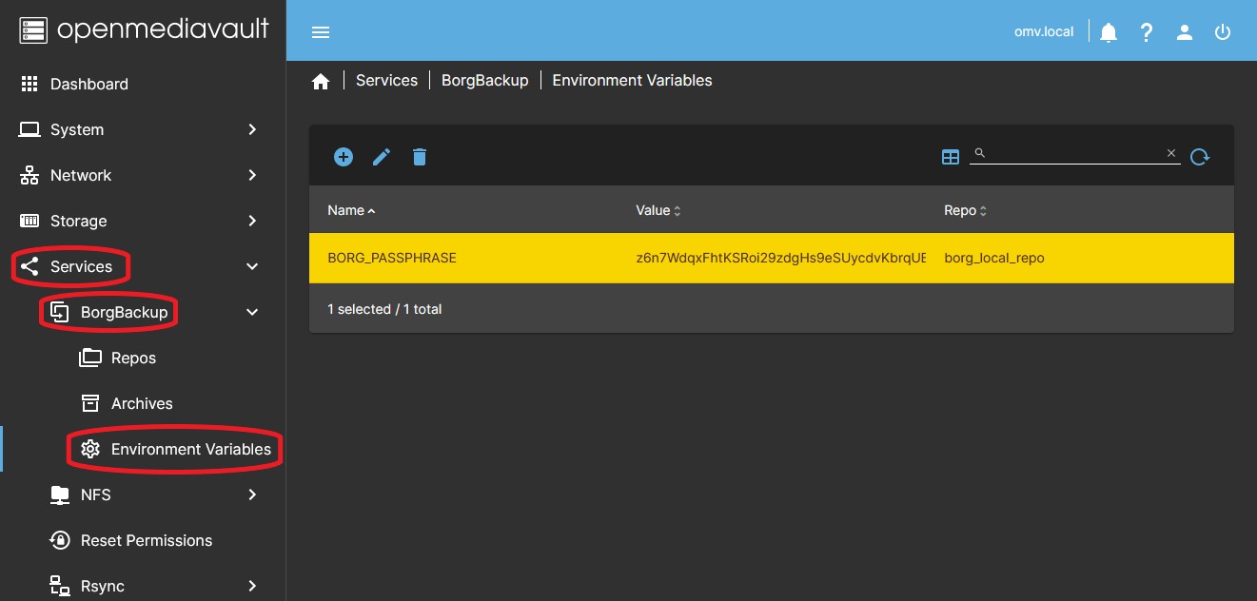The width and height of the screenshot is (1257, 601).
Task: Reload the table with refresh icon
Action: [1199, 157]
